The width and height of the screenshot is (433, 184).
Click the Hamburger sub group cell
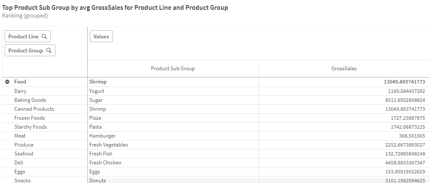102,136
